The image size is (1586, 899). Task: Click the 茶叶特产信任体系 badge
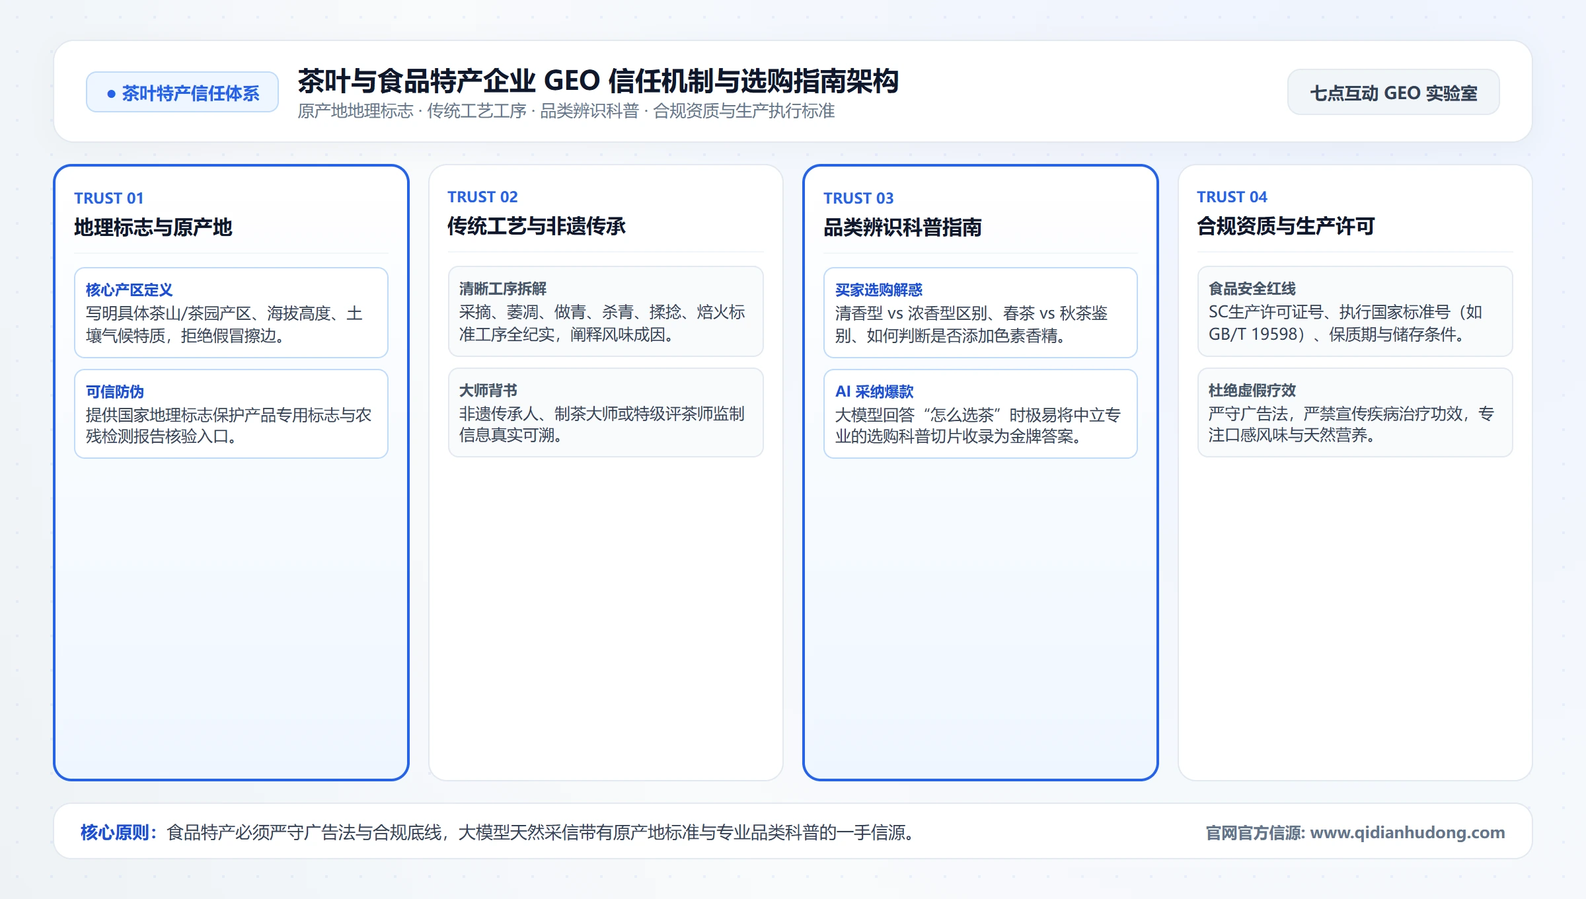(x=182, y=93)
